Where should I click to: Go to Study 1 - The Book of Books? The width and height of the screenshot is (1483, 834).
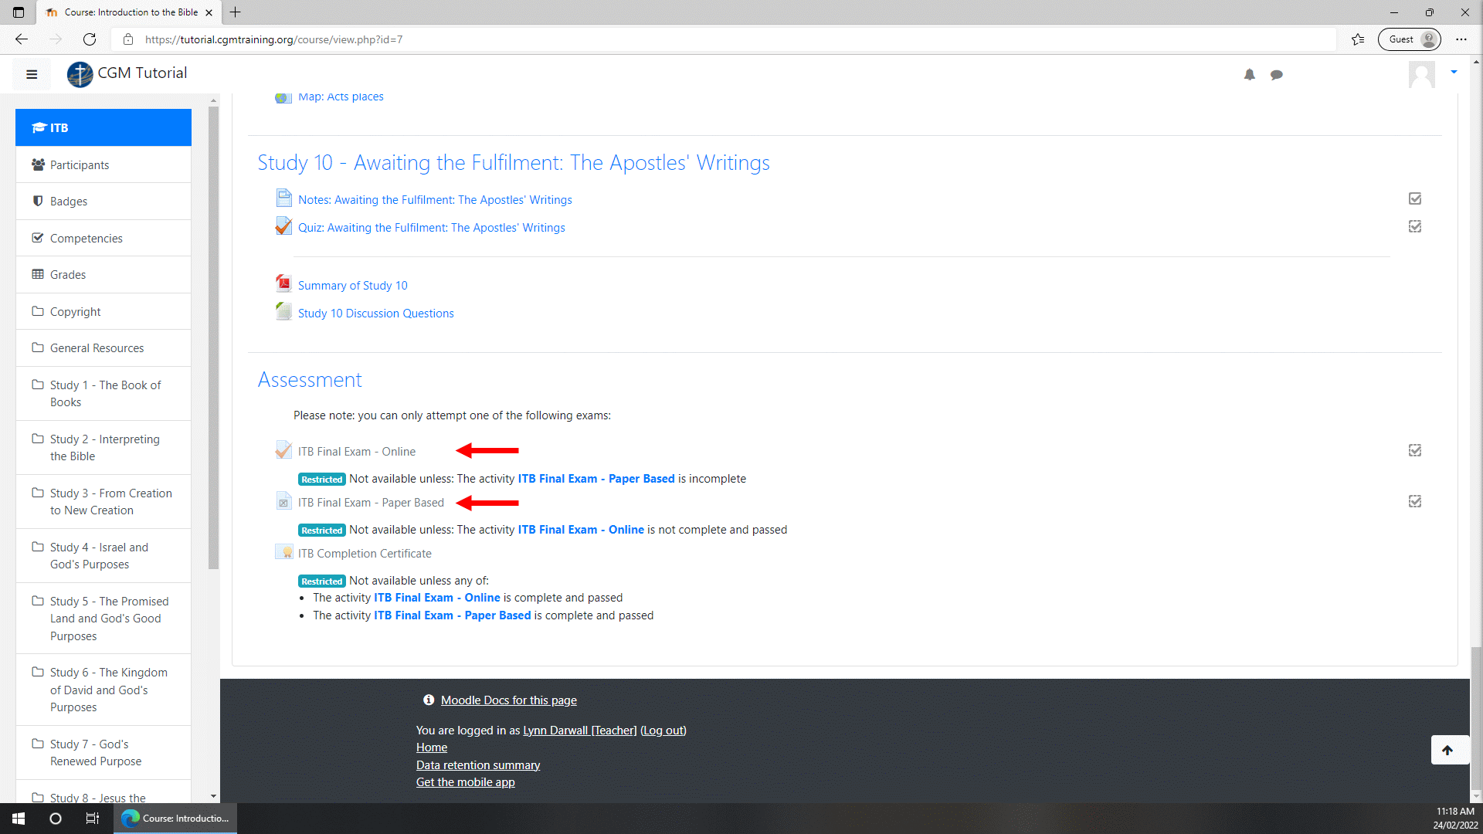point(104,393)
